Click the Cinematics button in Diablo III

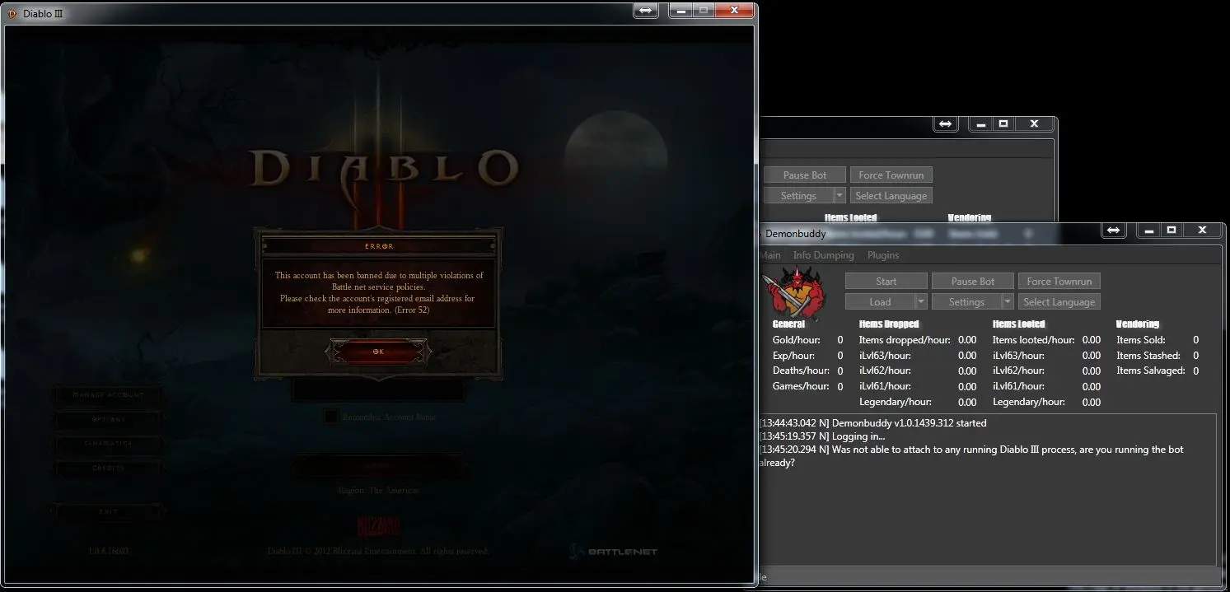(x=108, y=444)
